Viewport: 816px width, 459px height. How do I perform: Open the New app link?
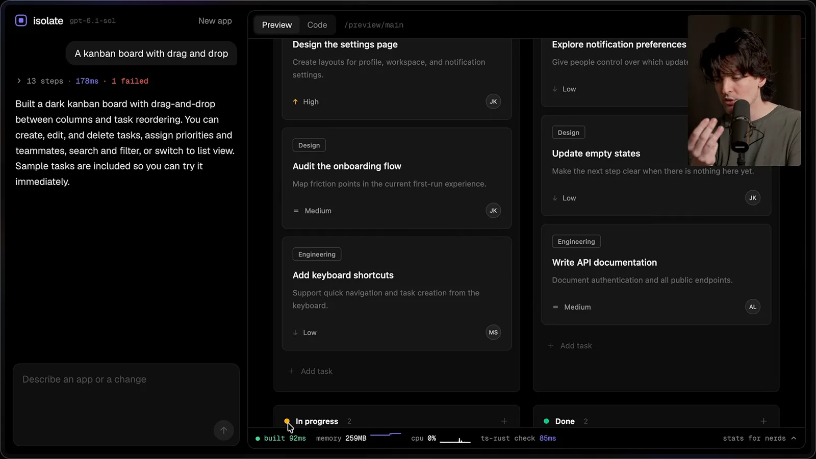point(215,21)
